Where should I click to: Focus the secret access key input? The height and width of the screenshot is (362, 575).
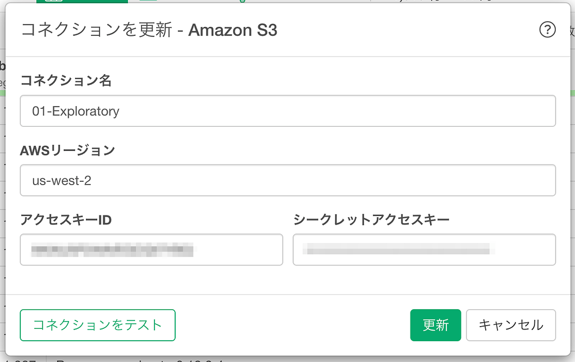tap(424, 249)
